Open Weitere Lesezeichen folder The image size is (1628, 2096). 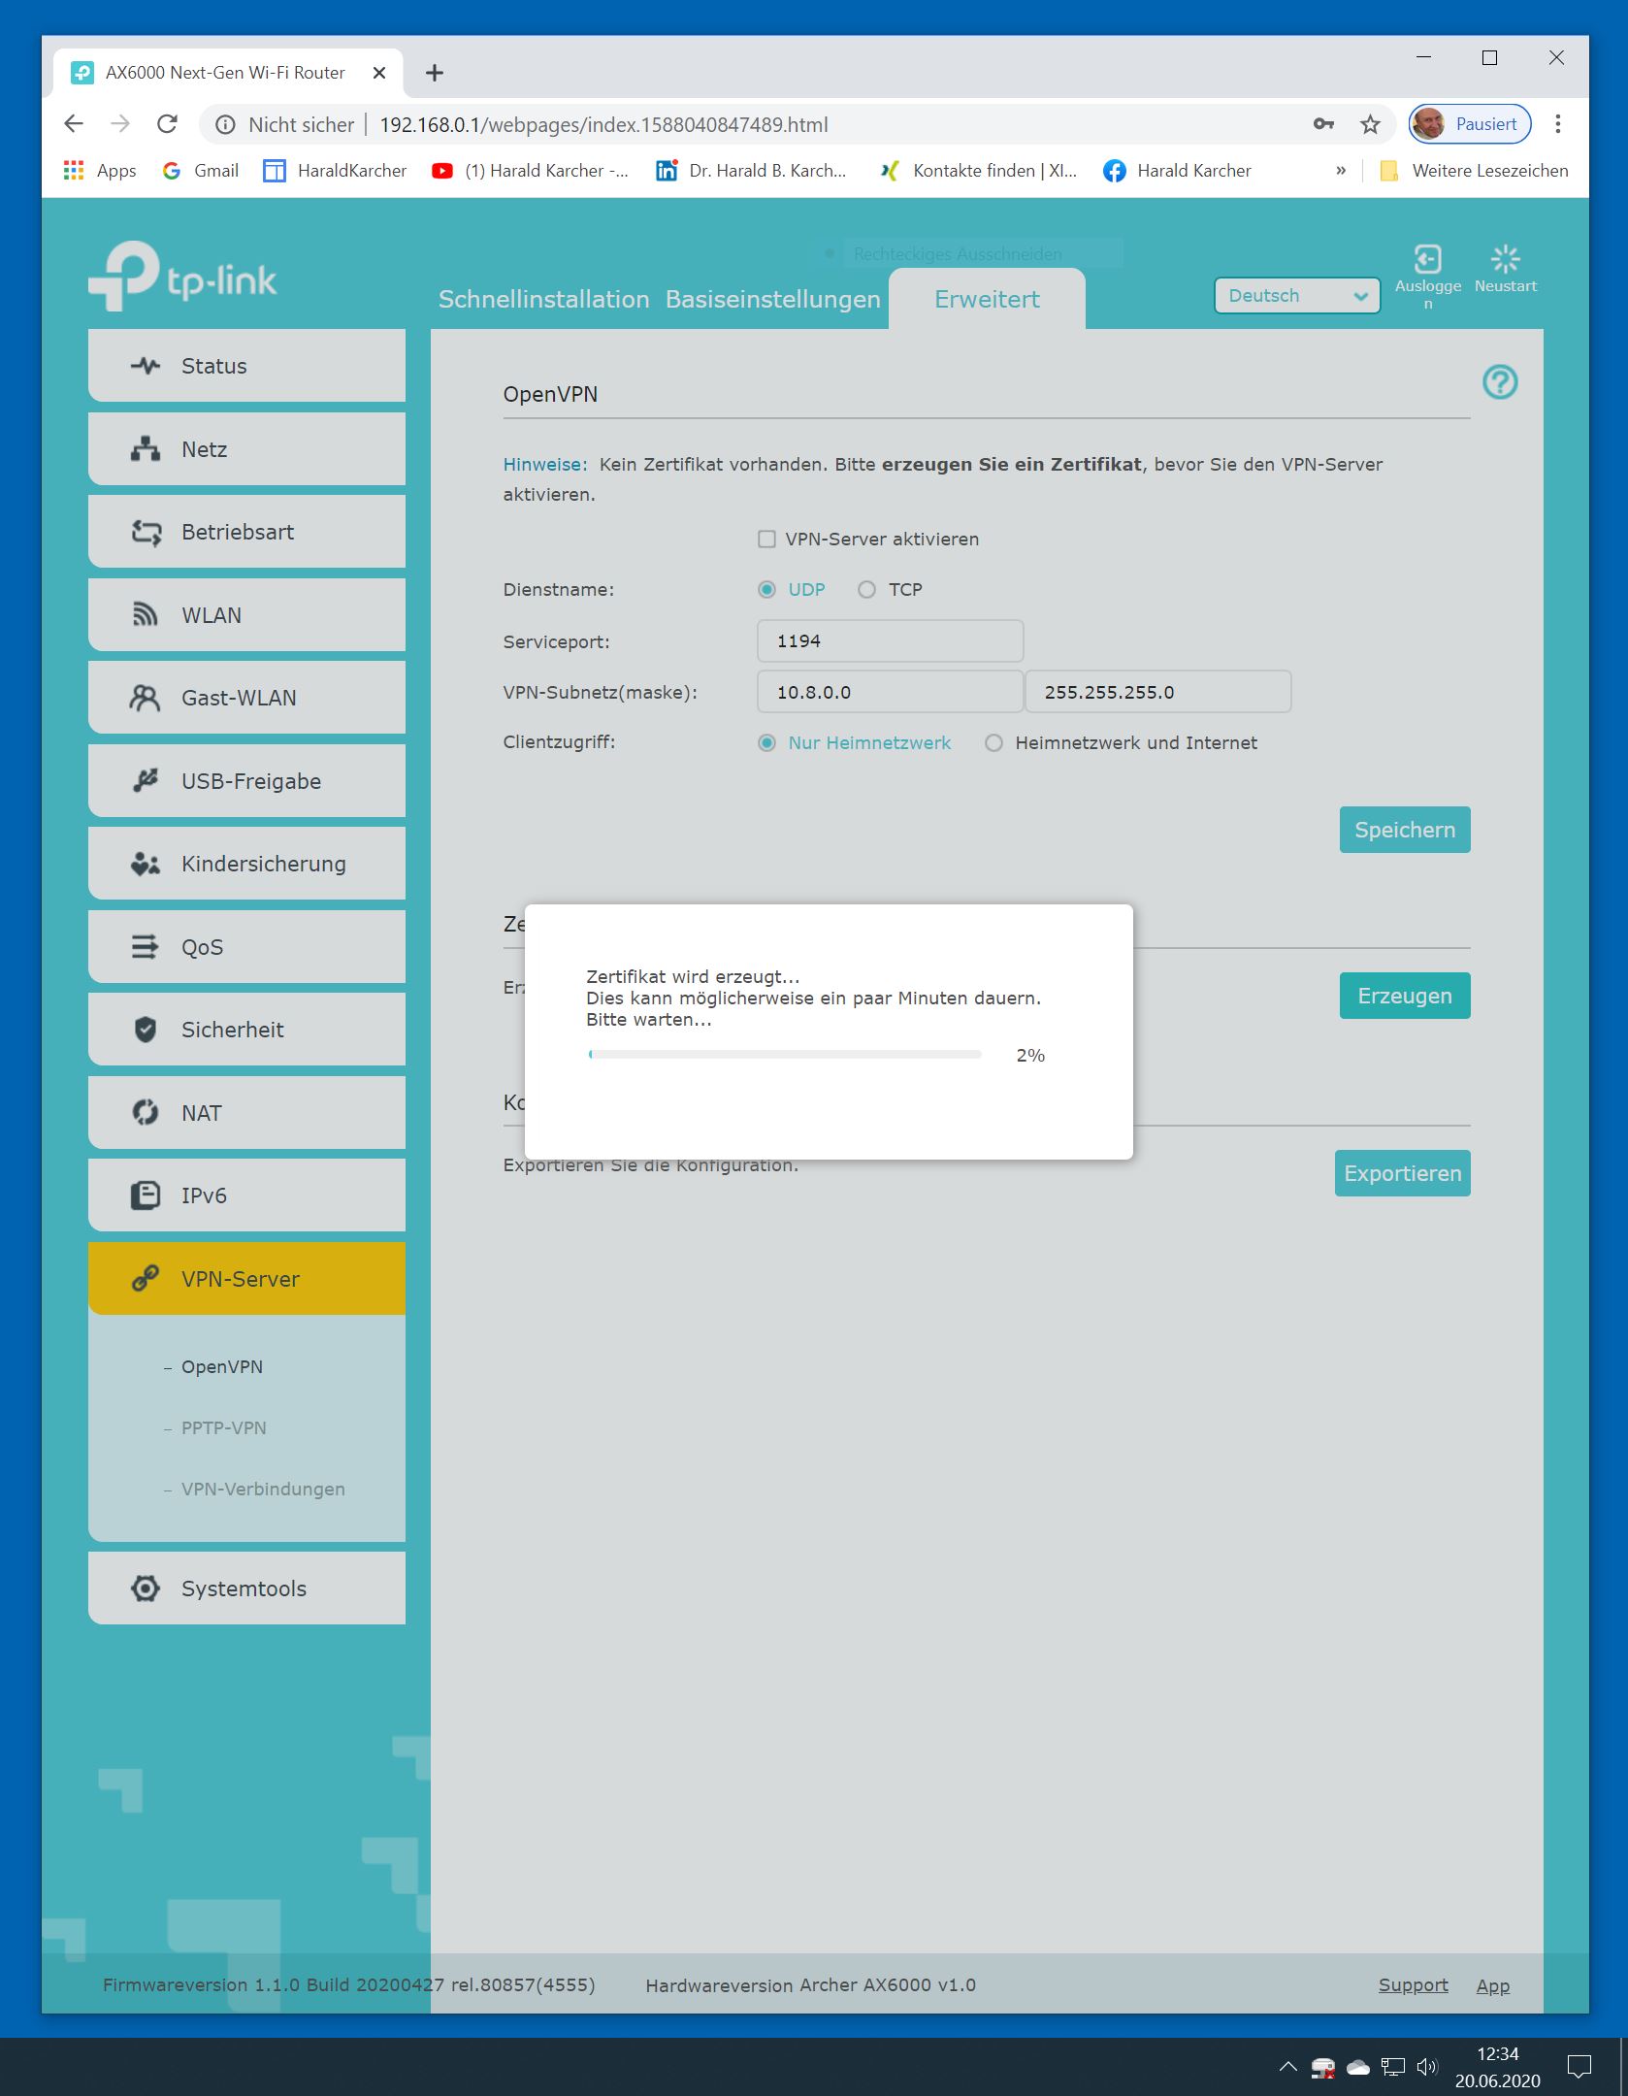pyautogui.click(x=1474, y=171)
